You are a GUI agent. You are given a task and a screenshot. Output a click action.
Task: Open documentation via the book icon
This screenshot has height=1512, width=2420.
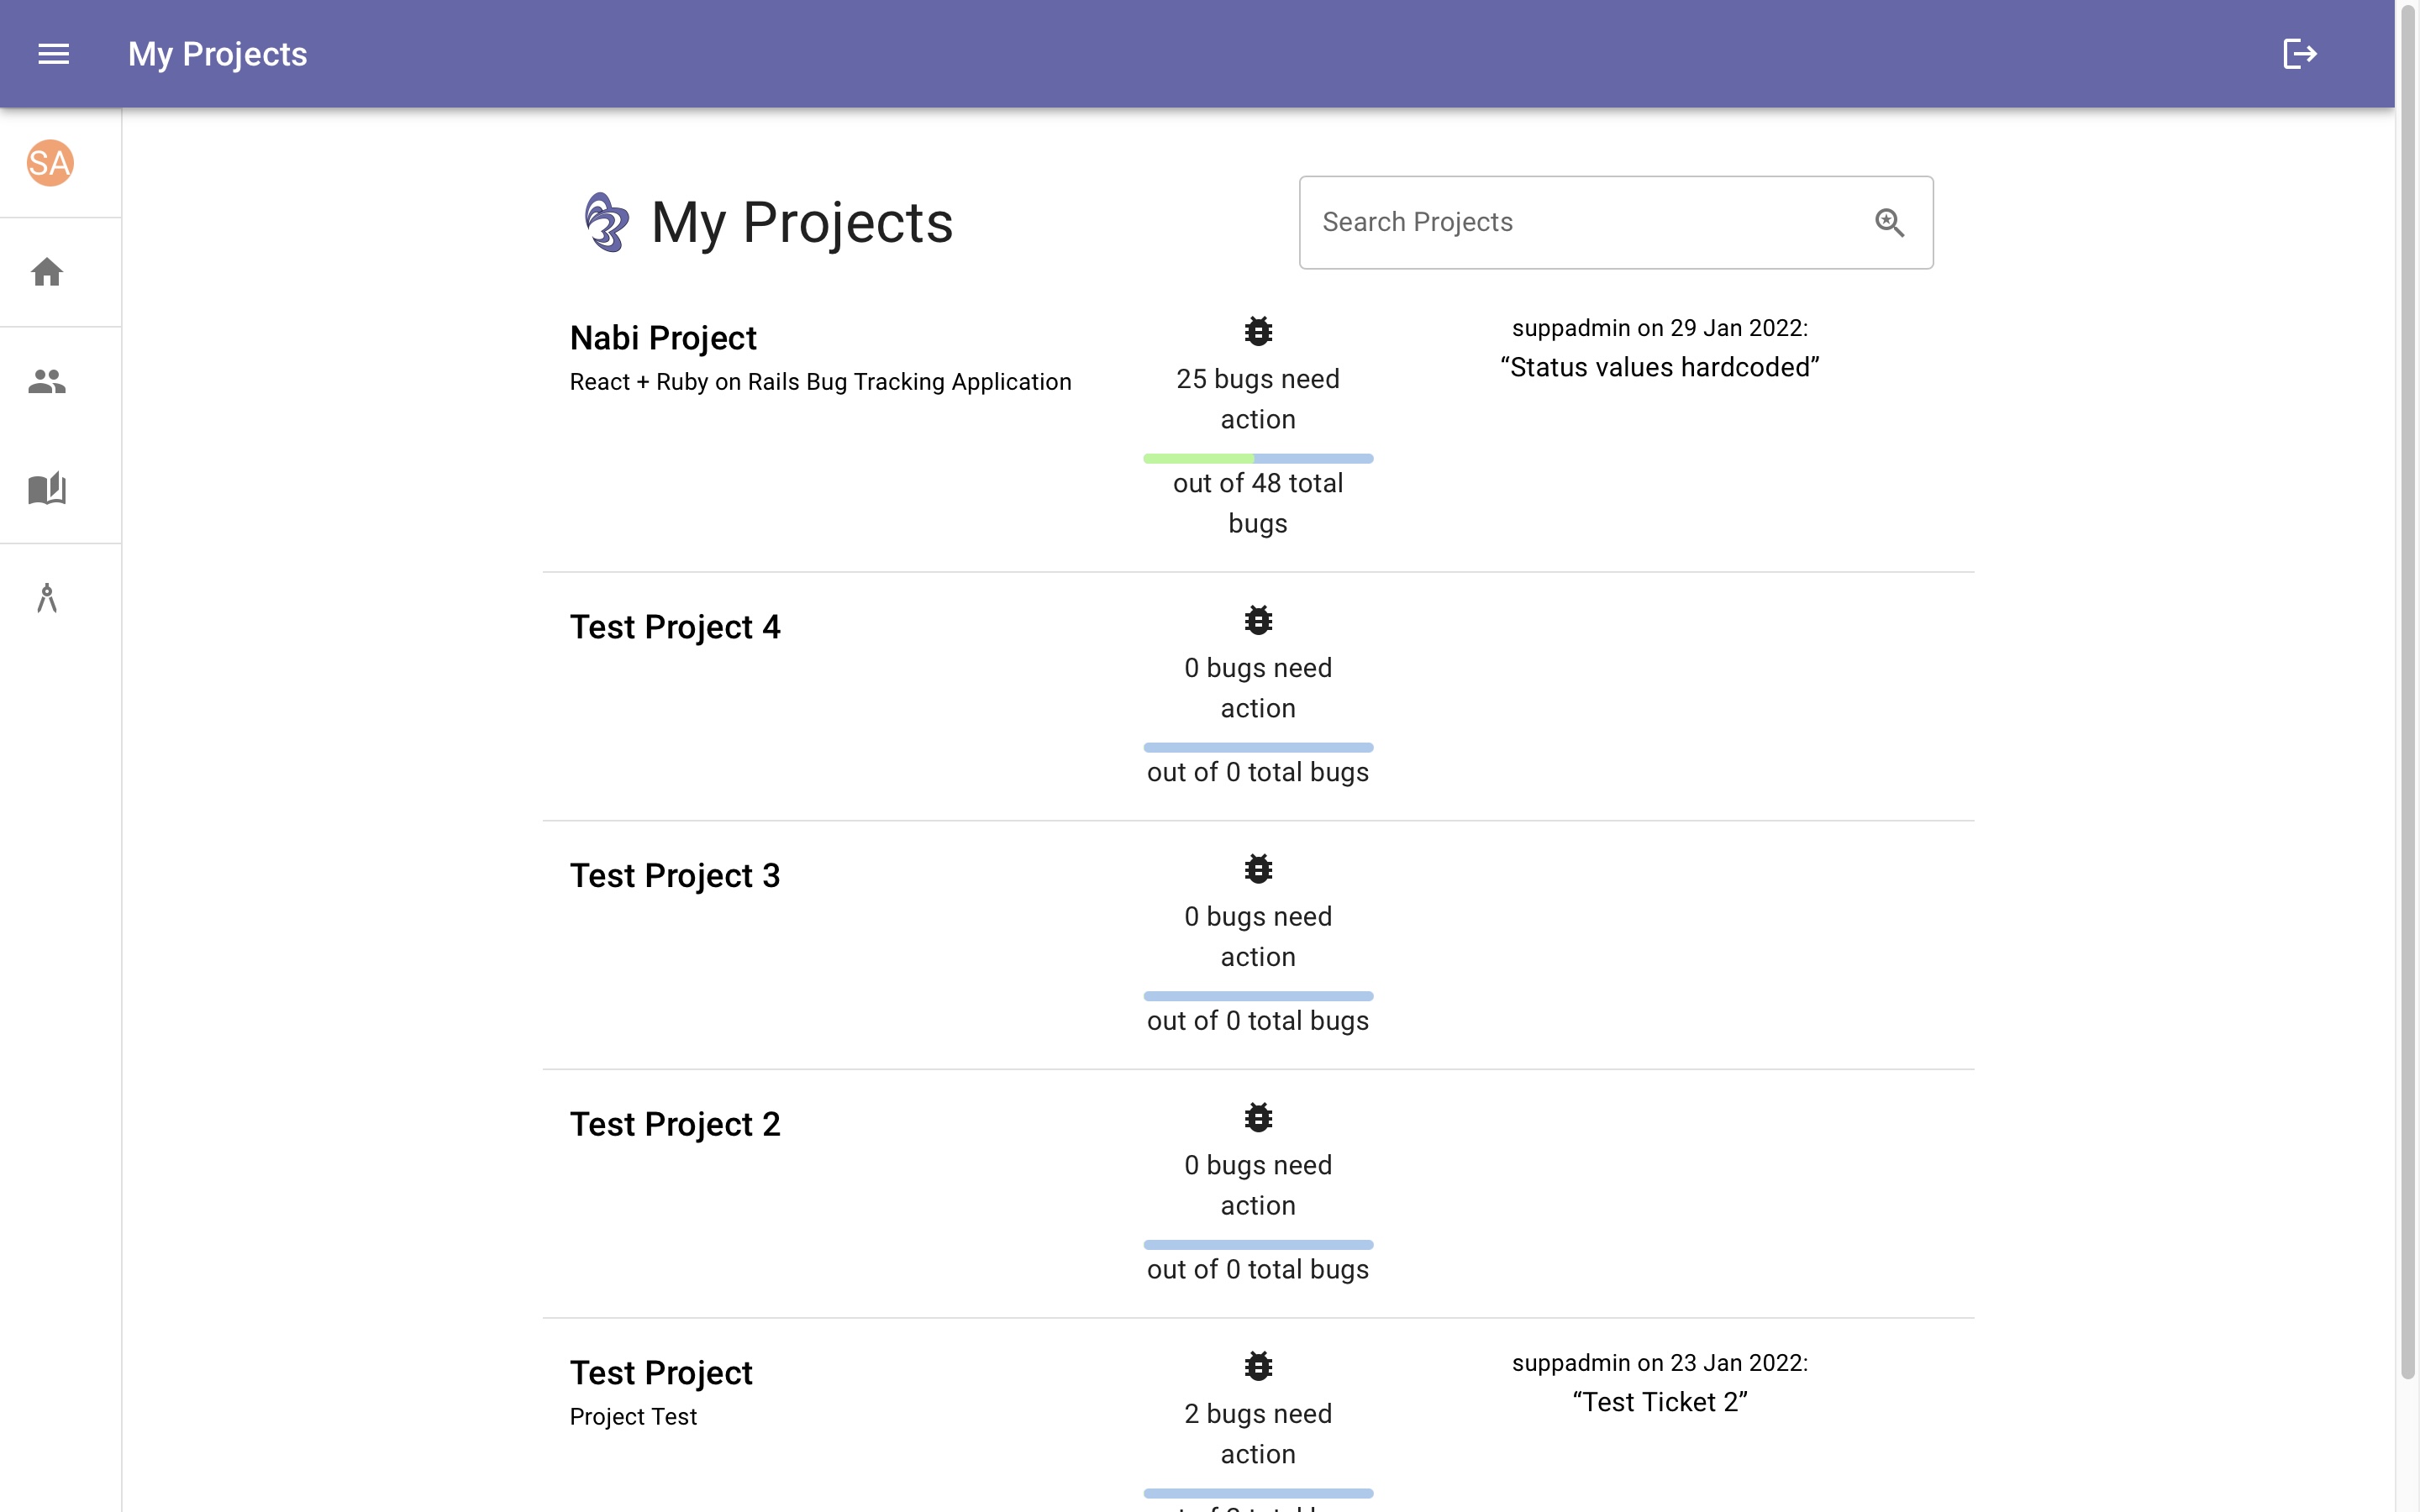click(x=46, y=489)
